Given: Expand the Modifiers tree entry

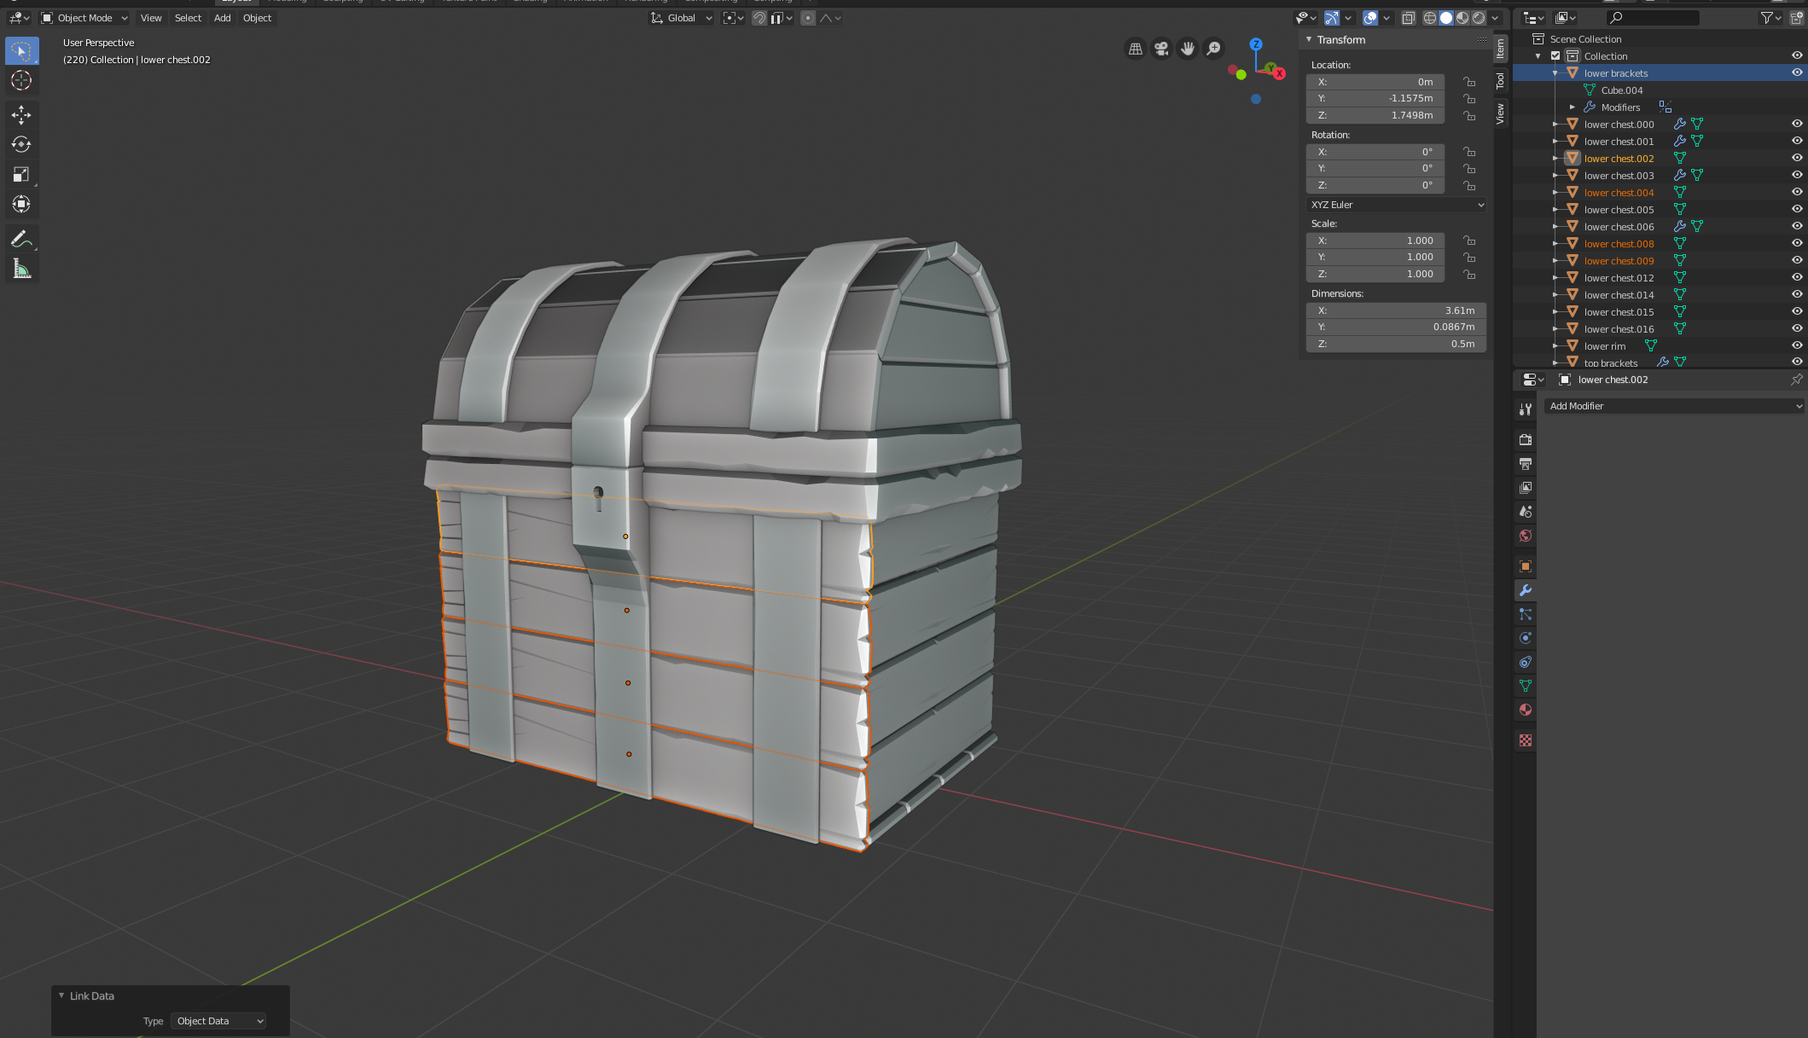Looking at the screenshot, I should click(1573, 107).
